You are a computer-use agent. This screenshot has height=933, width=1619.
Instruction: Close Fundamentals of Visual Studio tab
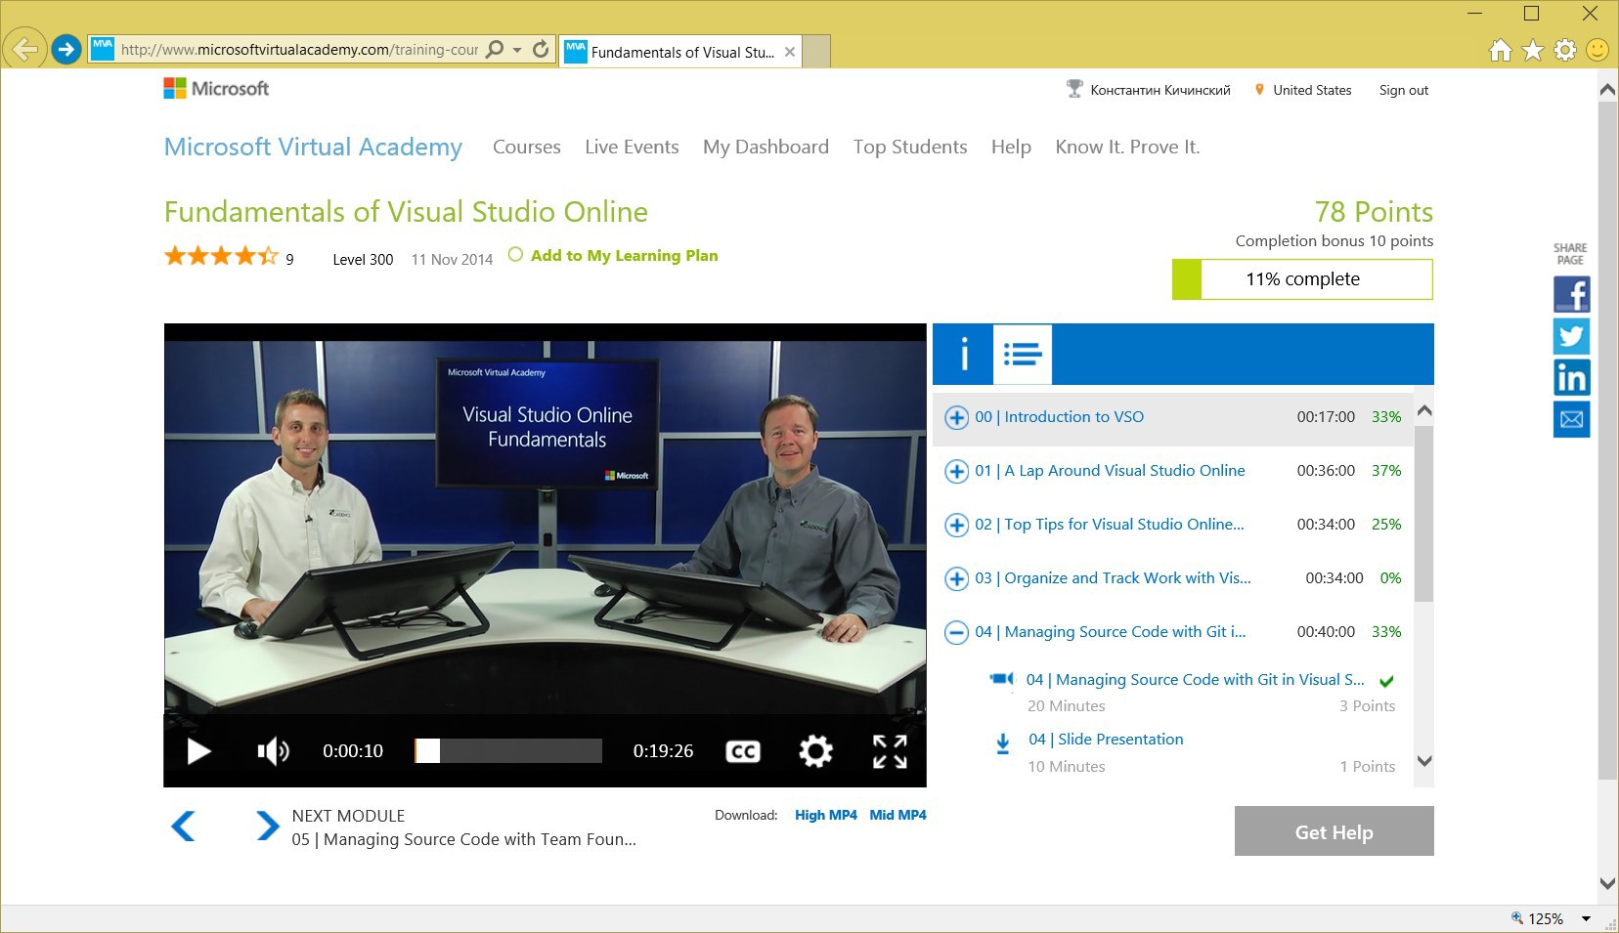(790, 52)
